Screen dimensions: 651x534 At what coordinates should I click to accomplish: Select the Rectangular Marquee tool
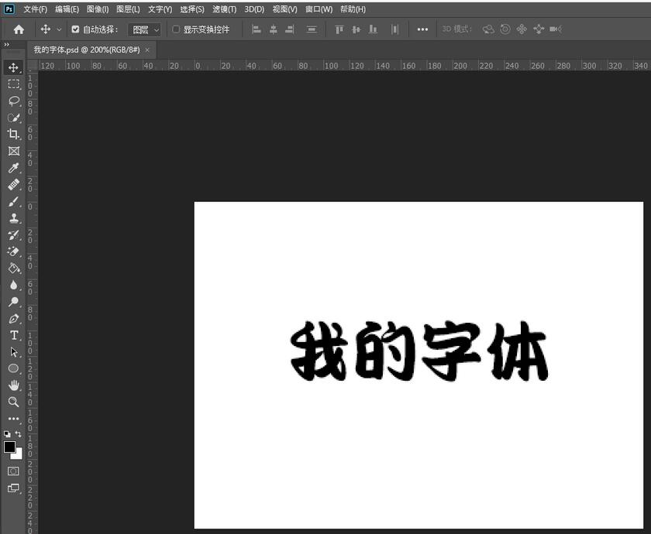click(13, 84)
